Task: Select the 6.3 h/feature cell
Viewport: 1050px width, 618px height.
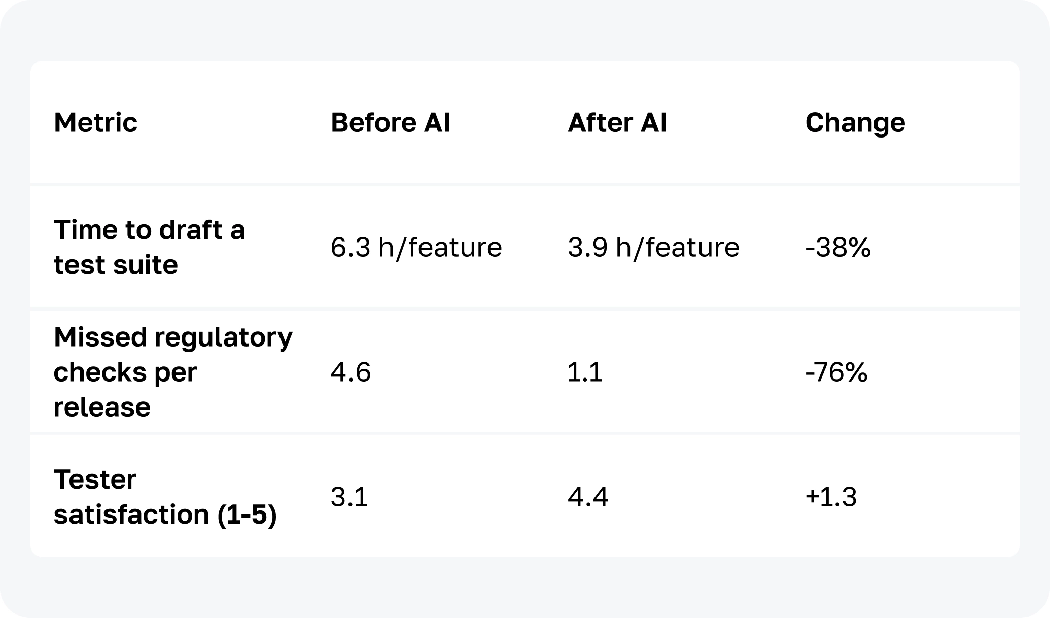Action: click(416, 248)
